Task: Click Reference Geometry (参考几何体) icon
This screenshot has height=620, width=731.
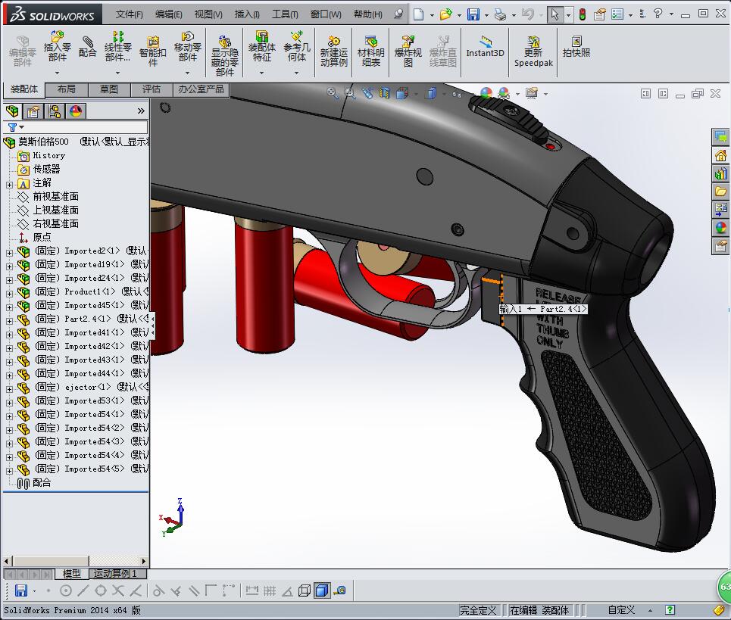Action: pyautogui.click(x=296, y=46)
